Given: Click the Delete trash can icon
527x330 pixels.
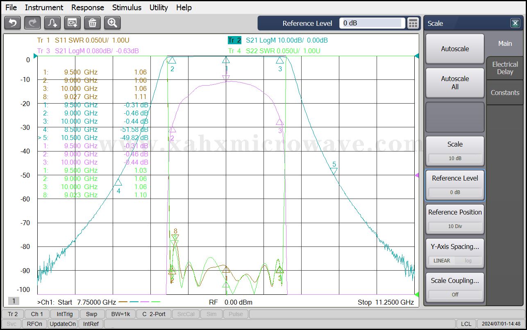Looking at the screenshot, I should pos(92,23).
